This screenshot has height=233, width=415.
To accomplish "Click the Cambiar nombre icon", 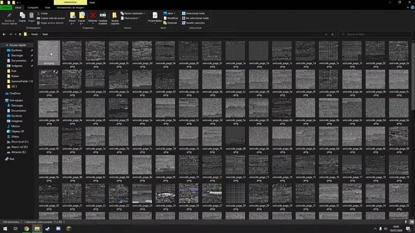I will coord(102,15).
